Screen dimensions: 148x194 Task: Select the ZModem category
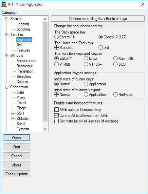[24, 119]
